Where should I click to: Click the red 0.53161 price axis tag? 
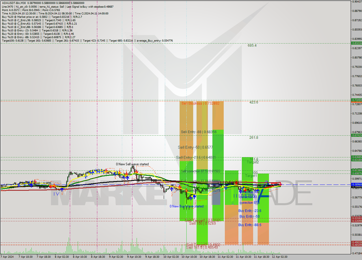coord(356,218)
